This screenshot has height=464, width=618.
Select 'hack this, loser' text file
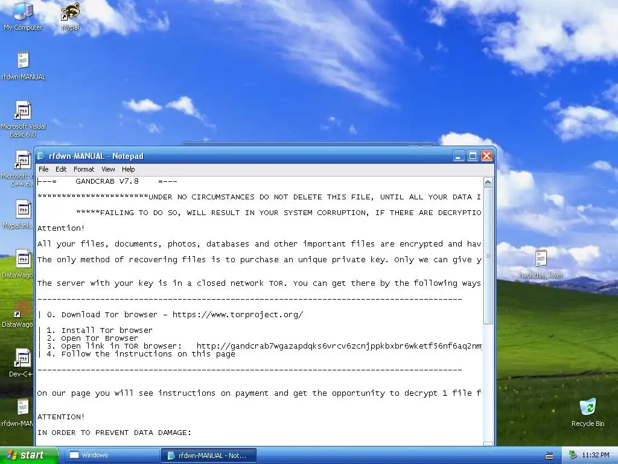point(541,263)
